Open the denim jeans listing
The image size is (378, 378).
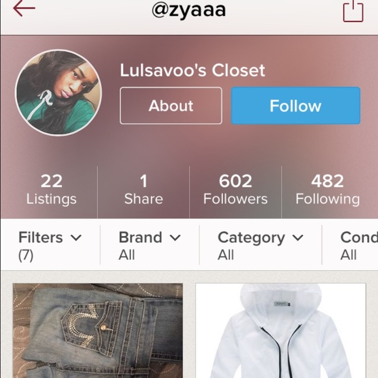coord(98,330)
